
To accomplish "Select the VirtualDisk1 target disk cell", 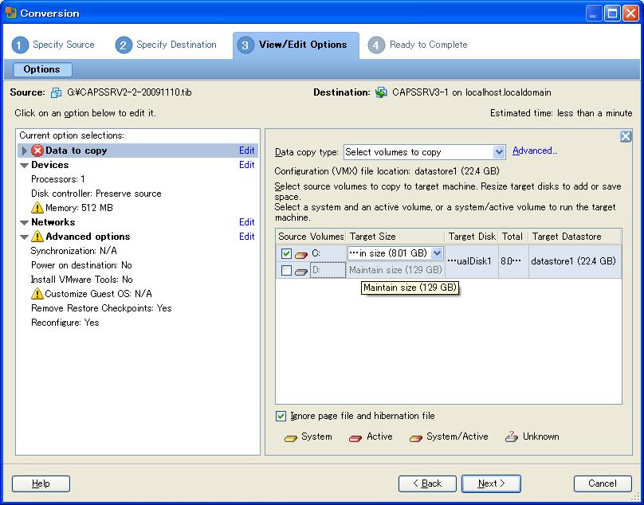I will (x=472, y=261).
